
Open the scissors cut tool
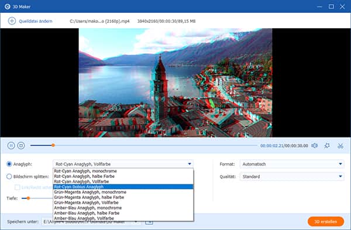[340, 146]
